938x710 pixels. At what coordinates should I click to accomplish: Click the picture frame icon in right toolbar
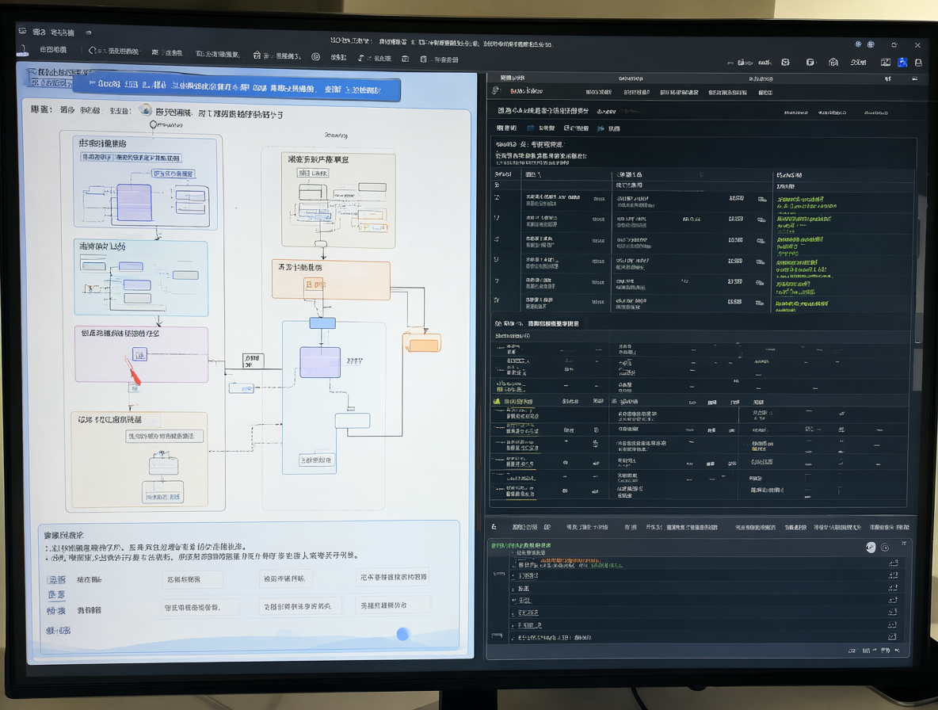886,63
